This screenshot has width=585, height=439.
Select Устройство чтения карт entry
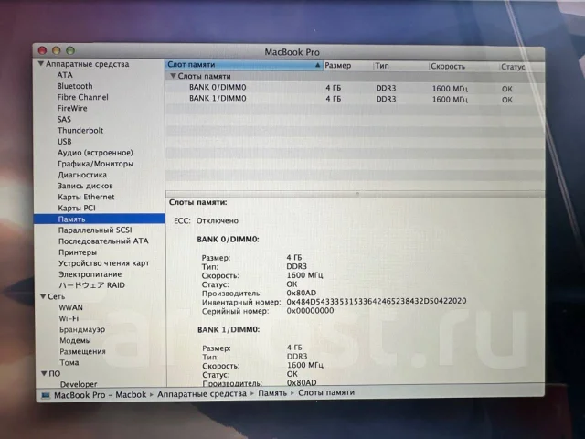(x=103, y=263)
